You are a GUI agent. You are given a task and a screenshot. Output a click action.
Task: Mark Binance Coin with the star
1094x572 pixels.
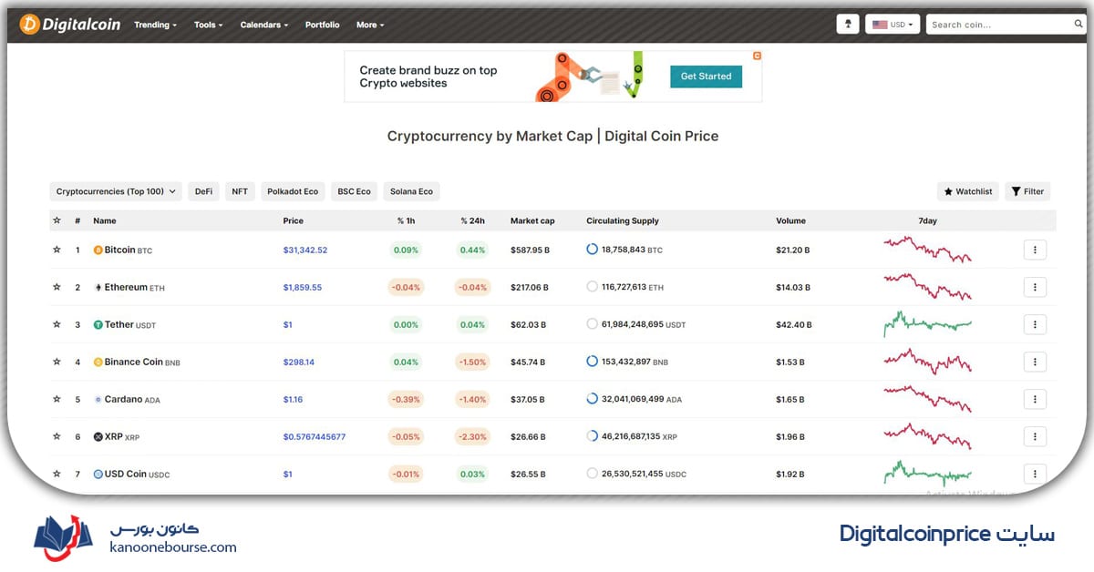coord(57,363)
